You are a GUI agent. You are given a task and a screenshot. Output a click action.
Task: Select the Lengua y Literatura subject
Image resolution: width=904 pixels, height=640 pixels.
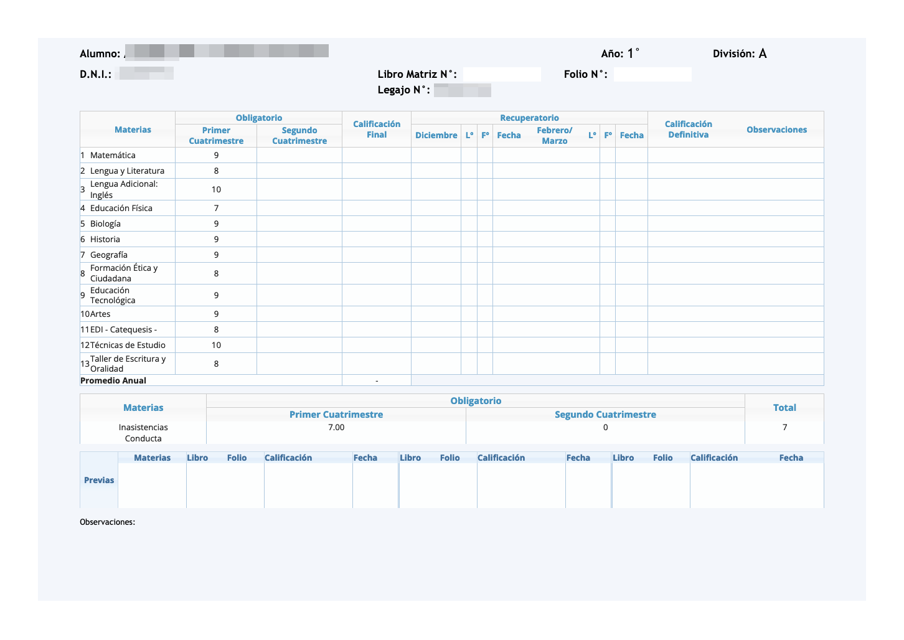coord(127,171)
